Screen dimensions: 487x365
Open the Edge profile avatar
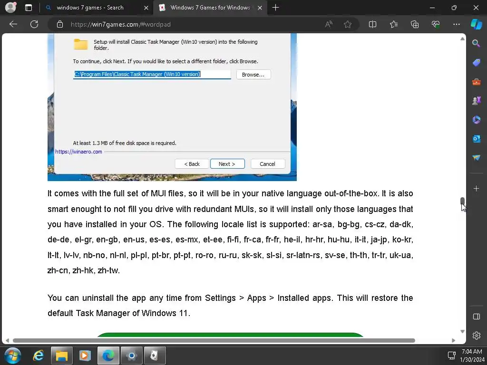[10, 8]
